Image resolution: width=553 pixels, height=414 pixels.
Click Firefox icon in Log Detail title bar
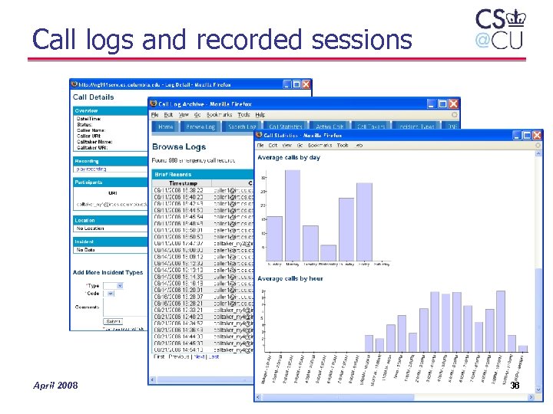(x=74, y=84)
